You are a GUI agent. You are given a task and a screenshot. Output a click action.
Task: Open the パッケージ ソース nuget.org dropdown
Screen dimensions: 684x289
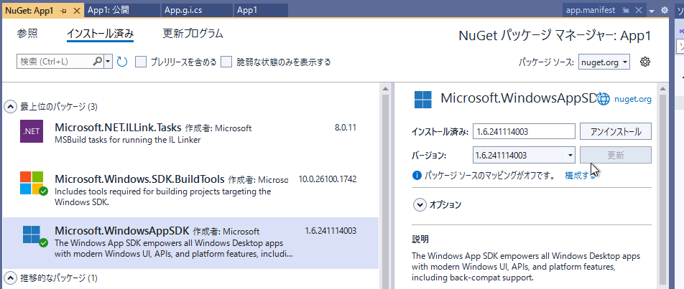coord(604,62)
